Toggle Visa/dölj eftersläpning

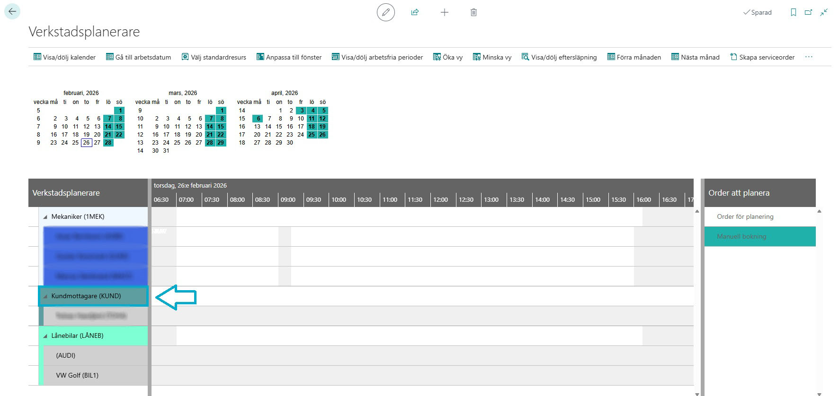coord(559,57)
